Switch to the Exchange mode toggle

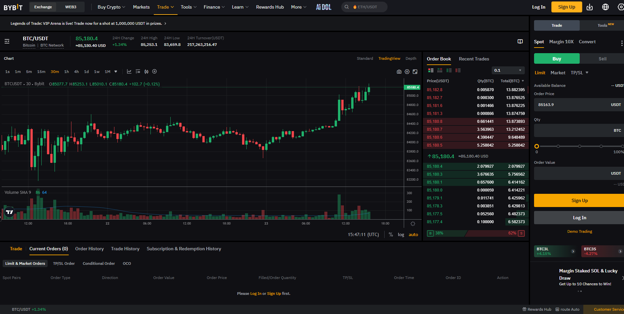pyautogui.click(x=43, y=7)
